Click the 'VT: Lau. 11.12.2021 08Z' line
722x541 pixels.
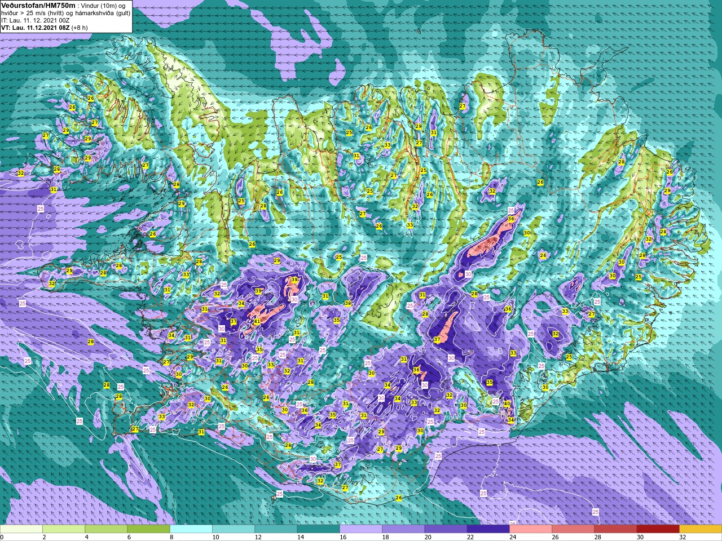[x=35, y=27]
